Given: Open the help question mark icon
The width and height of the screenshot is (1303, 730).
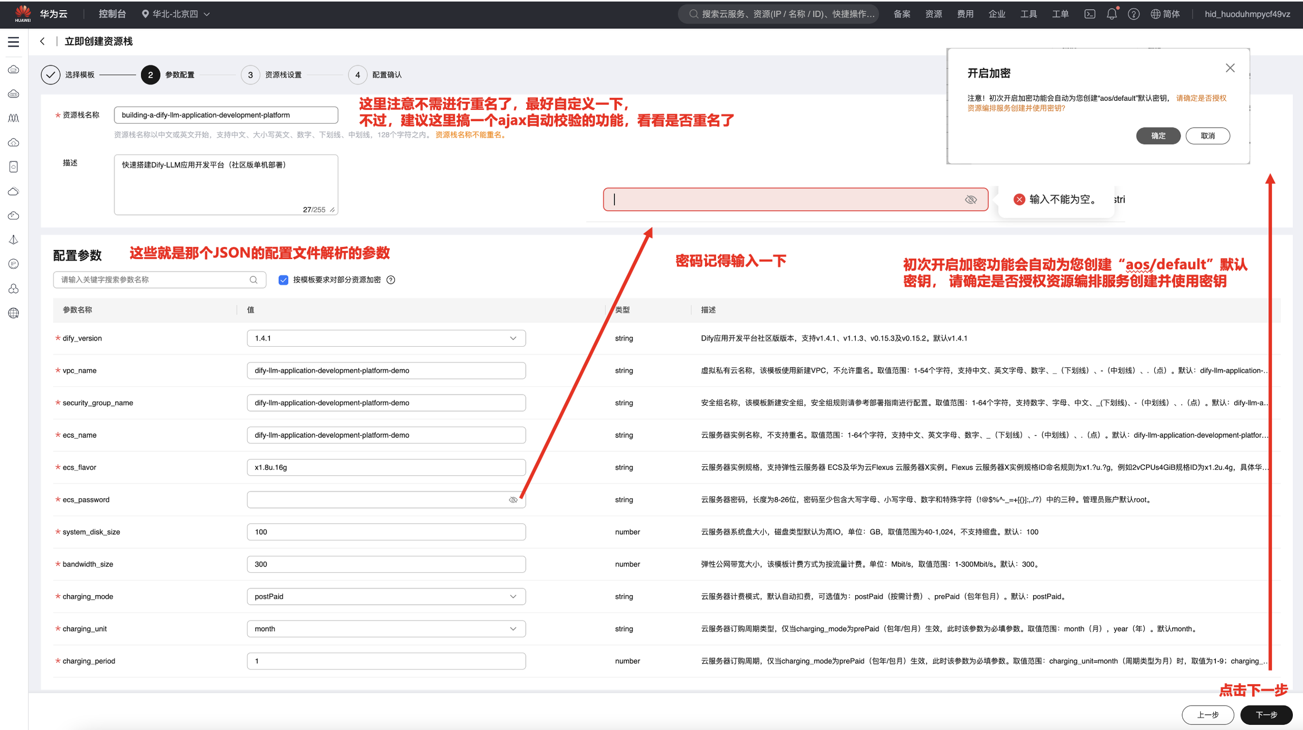Looking at the screenshot, I should tap(1133, 14).
